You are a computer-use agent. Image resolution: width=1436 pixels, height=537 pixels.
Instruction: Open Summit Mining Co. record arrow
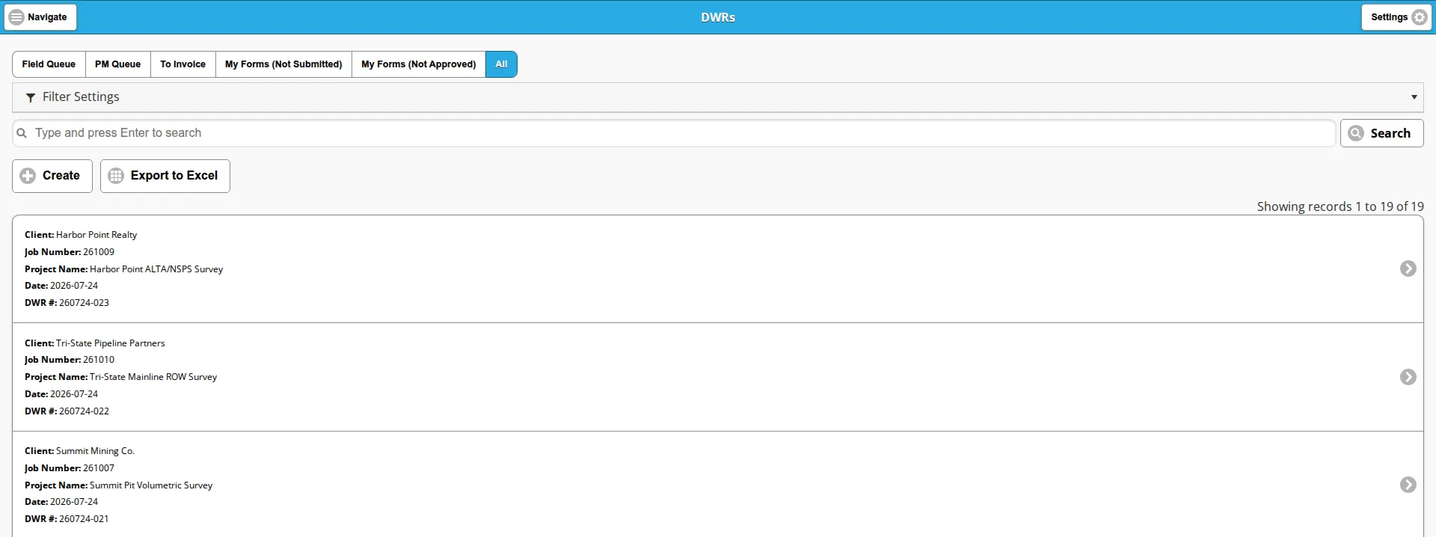point(1408,485)
